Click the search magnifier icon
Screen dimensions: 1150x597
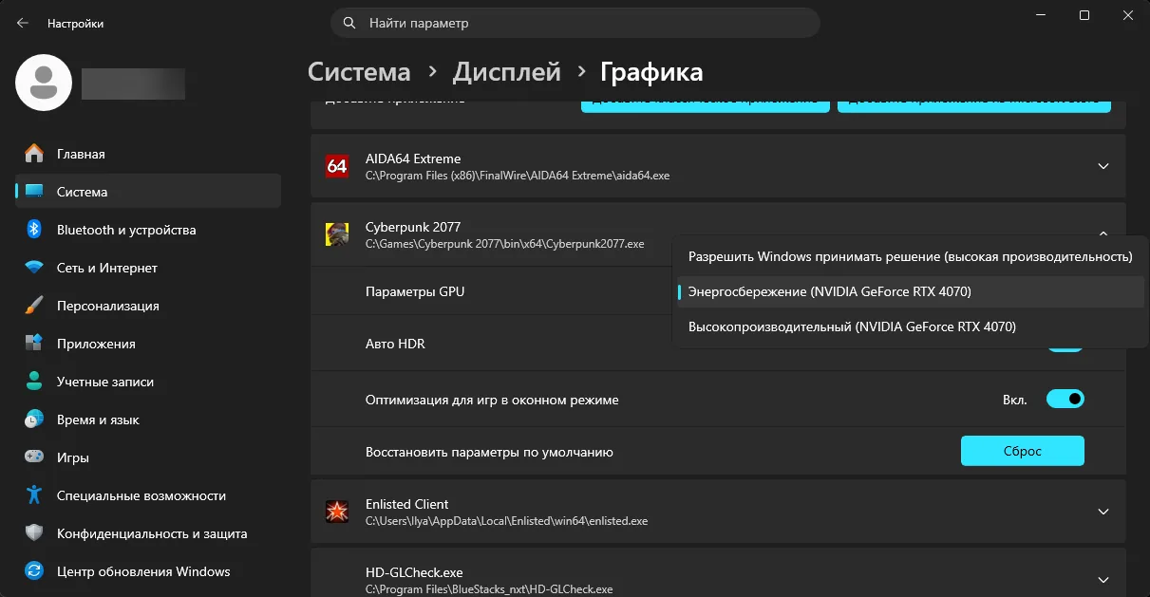350,23
